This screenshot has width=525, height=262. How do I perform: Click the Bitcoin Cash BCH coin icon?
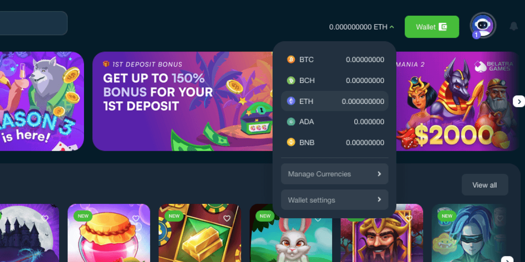point(291,80)
